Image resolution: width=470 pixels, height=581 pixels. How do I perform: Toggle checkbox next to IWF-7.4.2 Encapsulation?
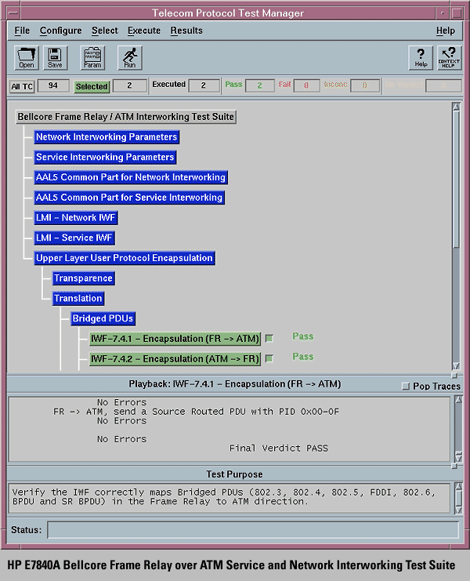tap(269, 359)
